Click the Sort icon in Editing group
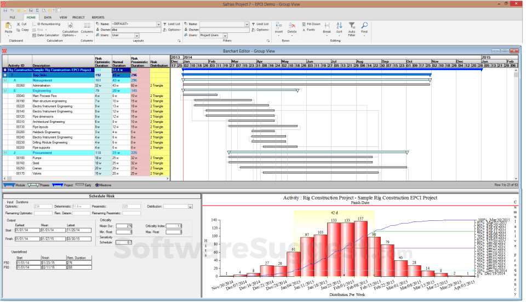The image size is (526, 302). 339,26
